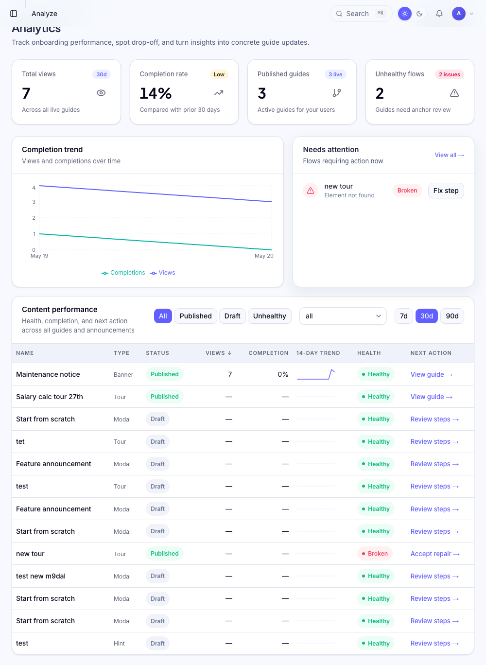Open notifications bell
The width and height of the screenshot is (486, 665).
(439, 14)
